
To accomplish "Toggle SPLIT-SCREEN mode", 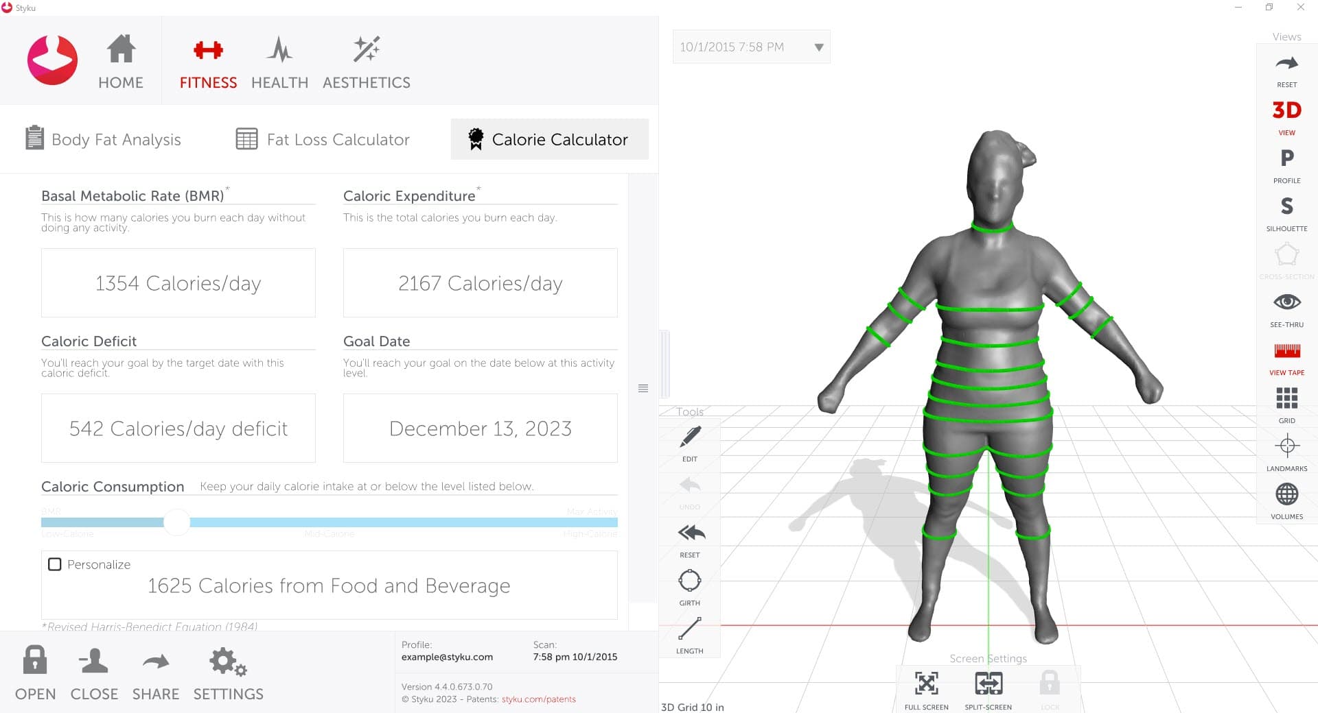I will coord(988,690).
